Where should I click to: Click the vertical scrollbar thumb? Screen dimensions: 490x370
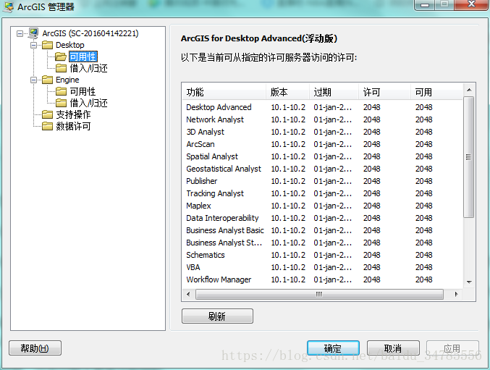tap(469, 157)
